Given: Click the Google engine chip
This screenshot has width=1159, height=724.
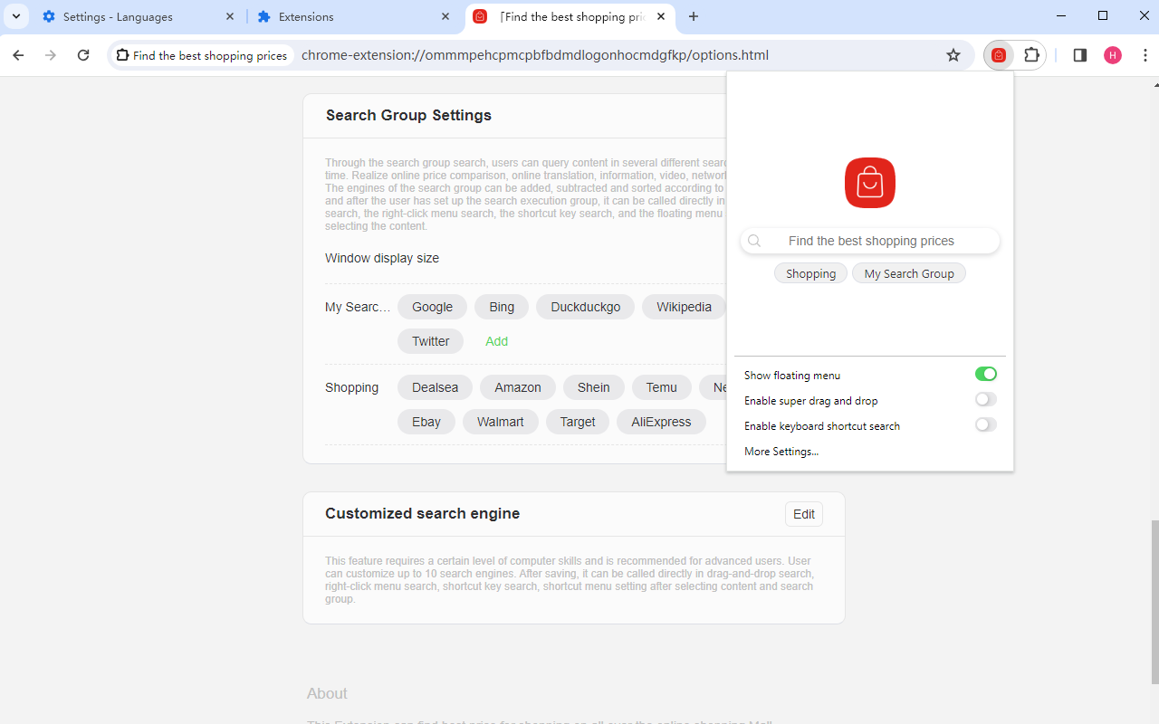Looking at the screenshot, I should coord(432,307).
